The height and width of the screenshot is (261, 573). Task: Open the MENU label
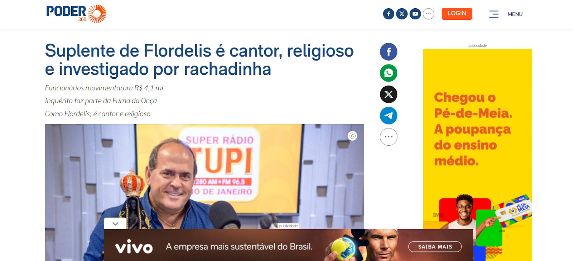(x=515, y=14)
